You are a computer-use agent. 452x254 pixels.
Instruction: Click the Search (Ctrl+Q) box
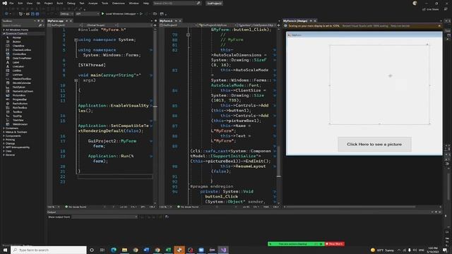177,3
